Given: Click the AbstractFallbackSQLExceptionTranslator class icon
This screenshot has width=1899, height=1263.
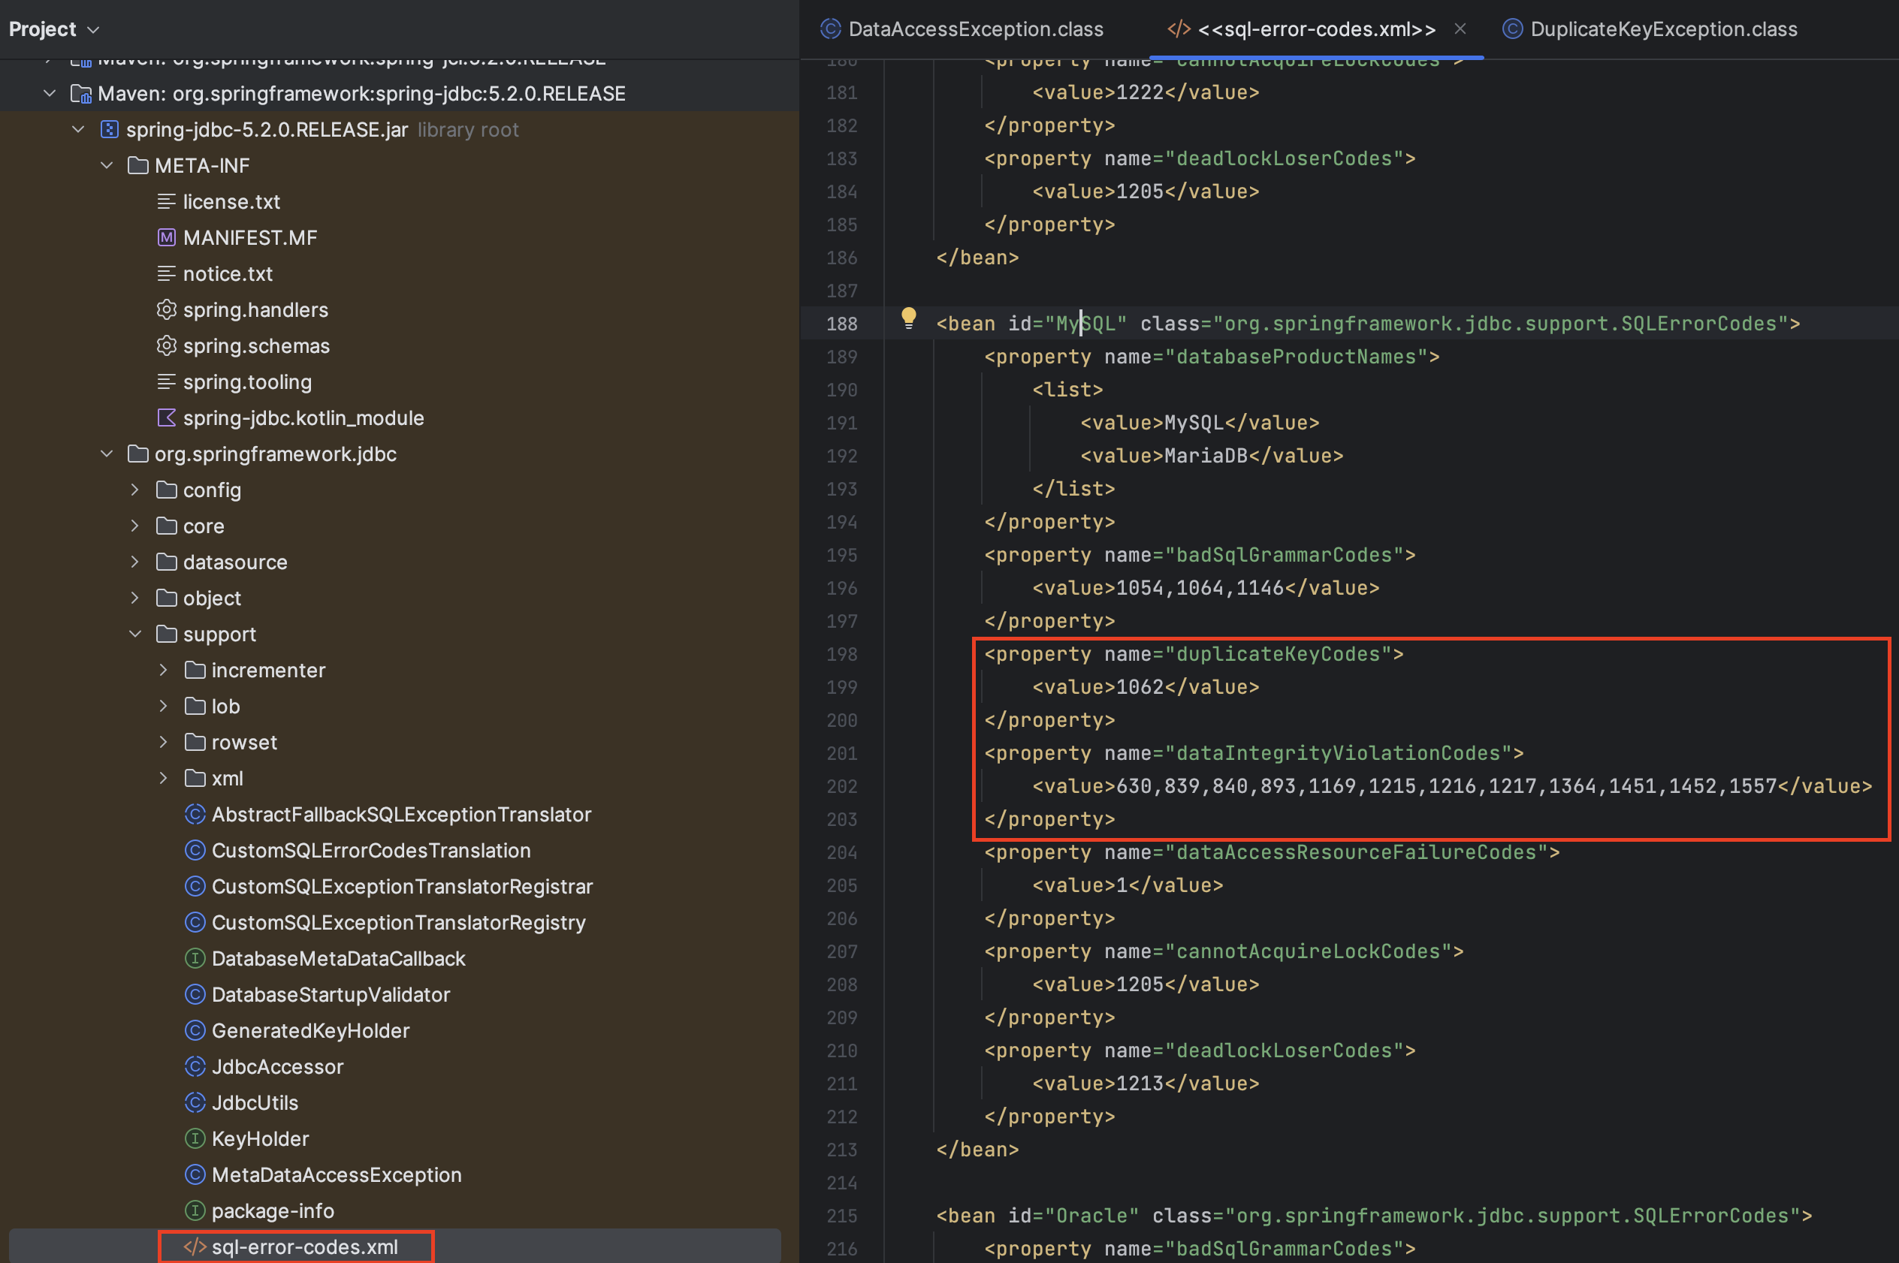Looking at the screenshot, I should pos(194,815).
